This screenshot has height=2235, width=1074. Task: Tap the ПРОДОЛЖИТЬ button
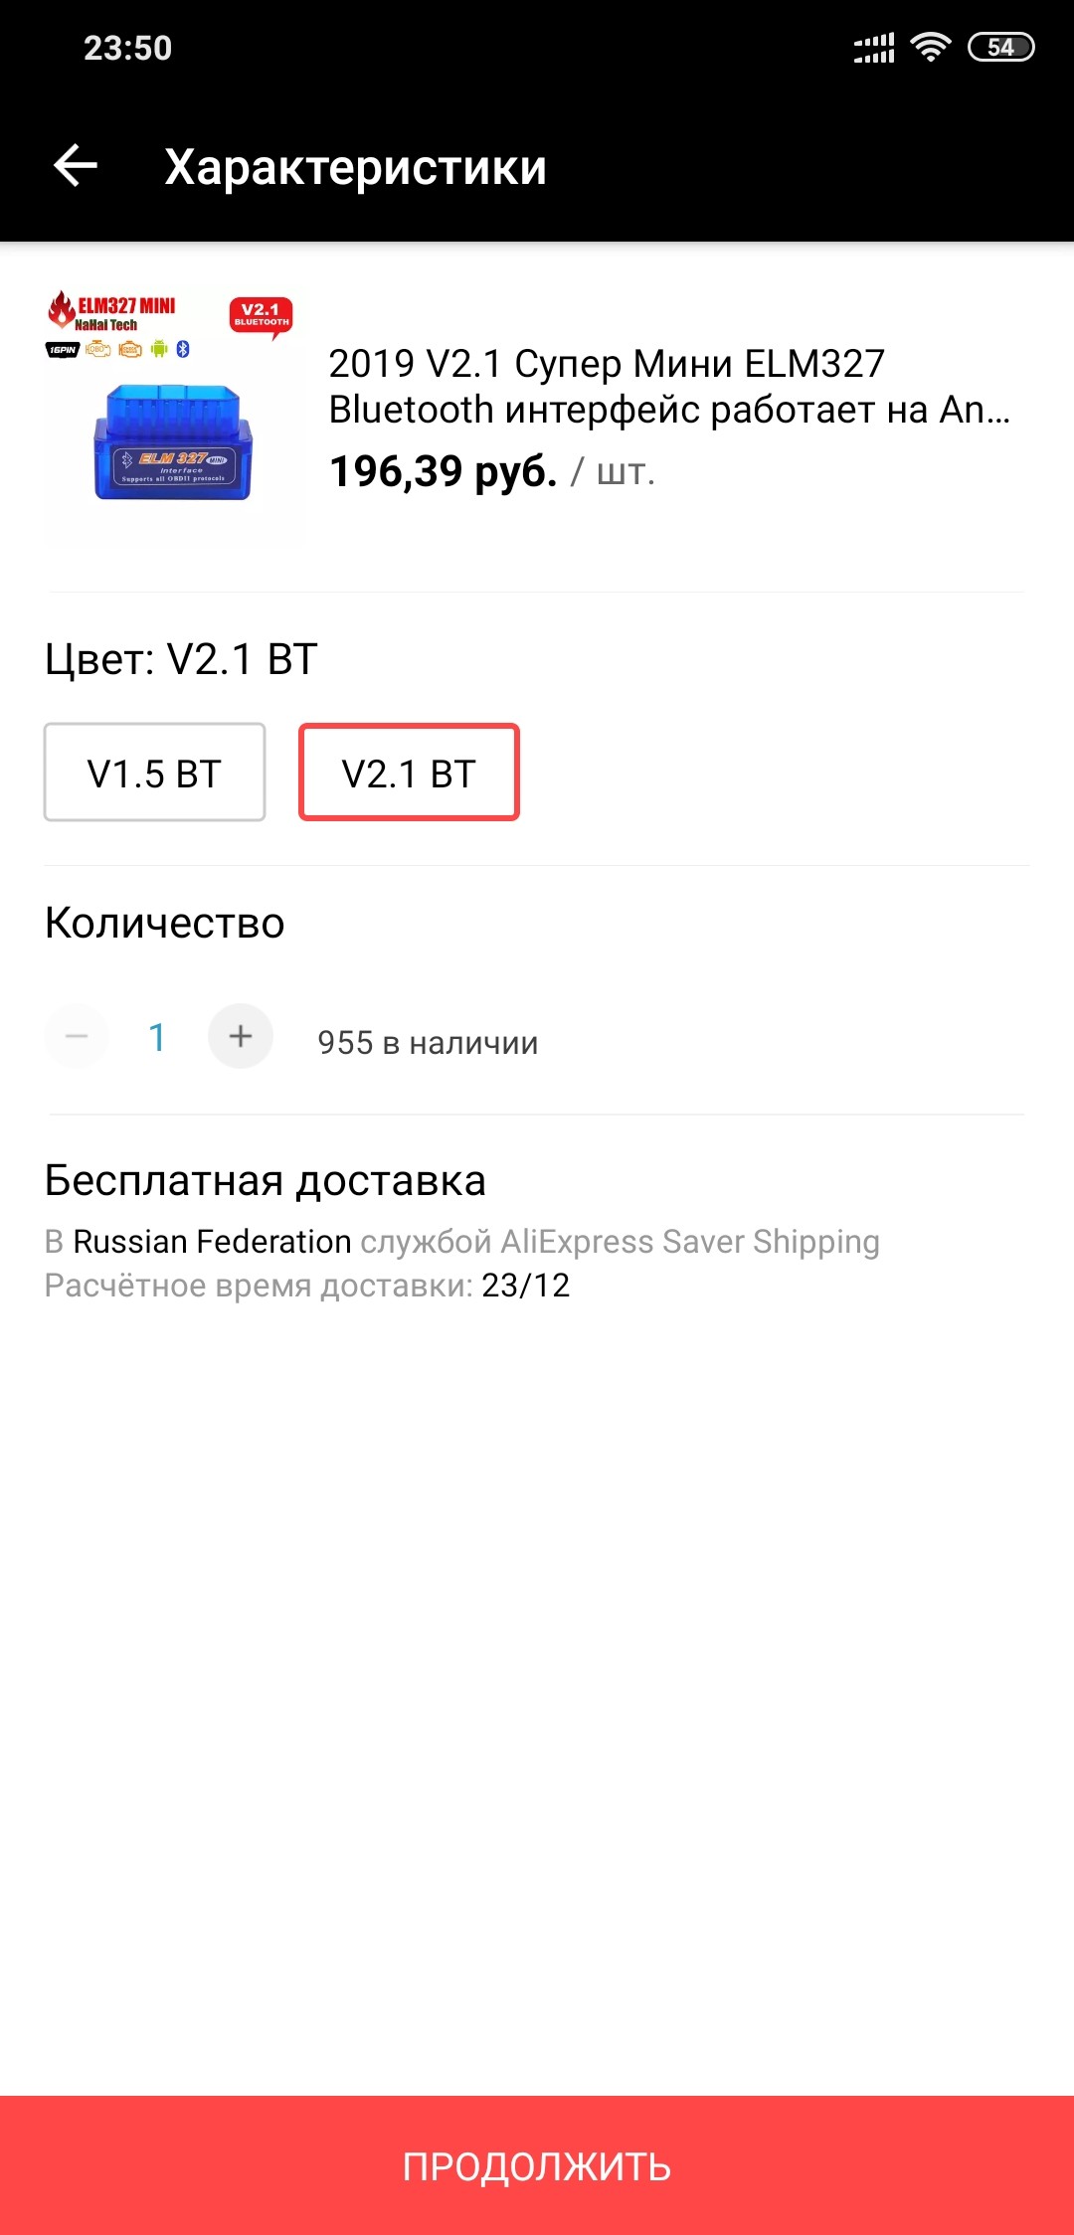tap(537, 2165)
